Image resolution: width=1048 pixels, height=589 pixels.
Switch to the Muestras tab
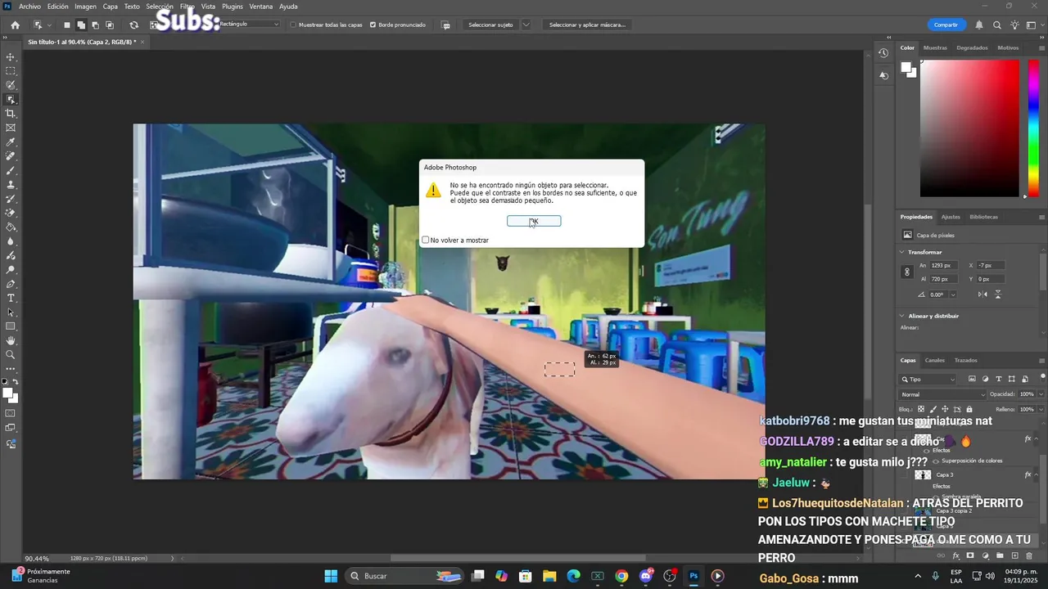935,47
